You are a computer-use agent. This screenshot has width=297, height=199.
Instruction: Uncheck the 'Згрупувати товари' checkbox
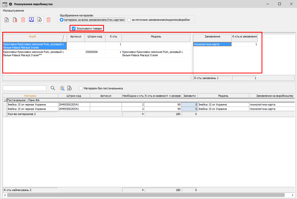[x=74, y=29]
